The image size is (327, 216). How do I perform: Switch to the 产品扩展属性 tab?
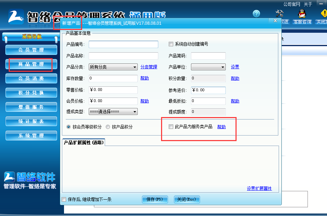83,142
